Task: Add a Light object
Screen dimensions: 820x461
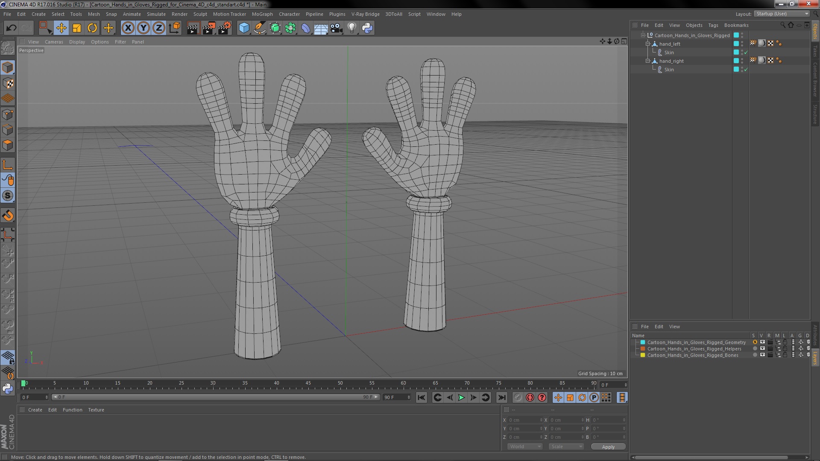Action: click(x=352, y=28)
